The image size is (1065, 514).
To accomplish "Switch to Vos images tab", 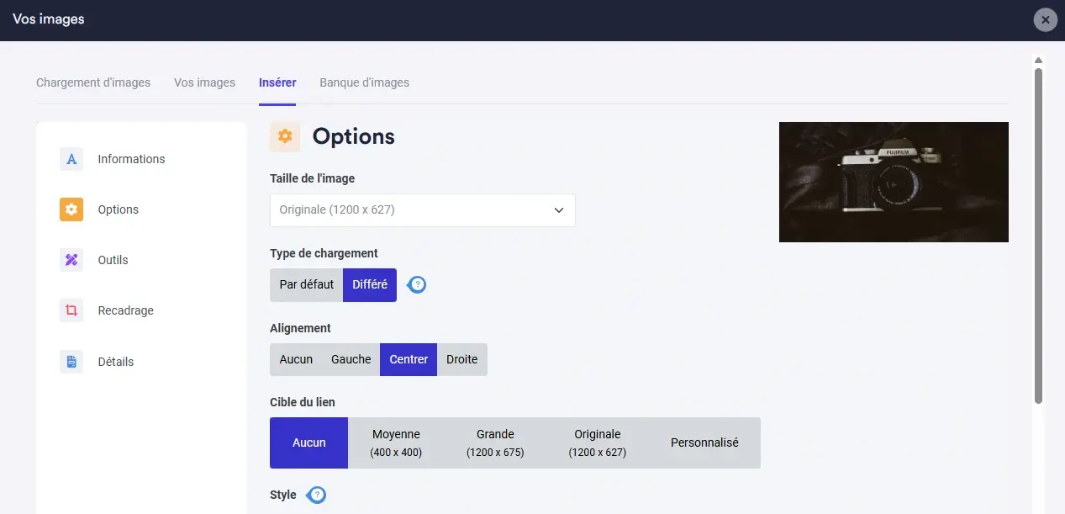I will coord(204,82).
